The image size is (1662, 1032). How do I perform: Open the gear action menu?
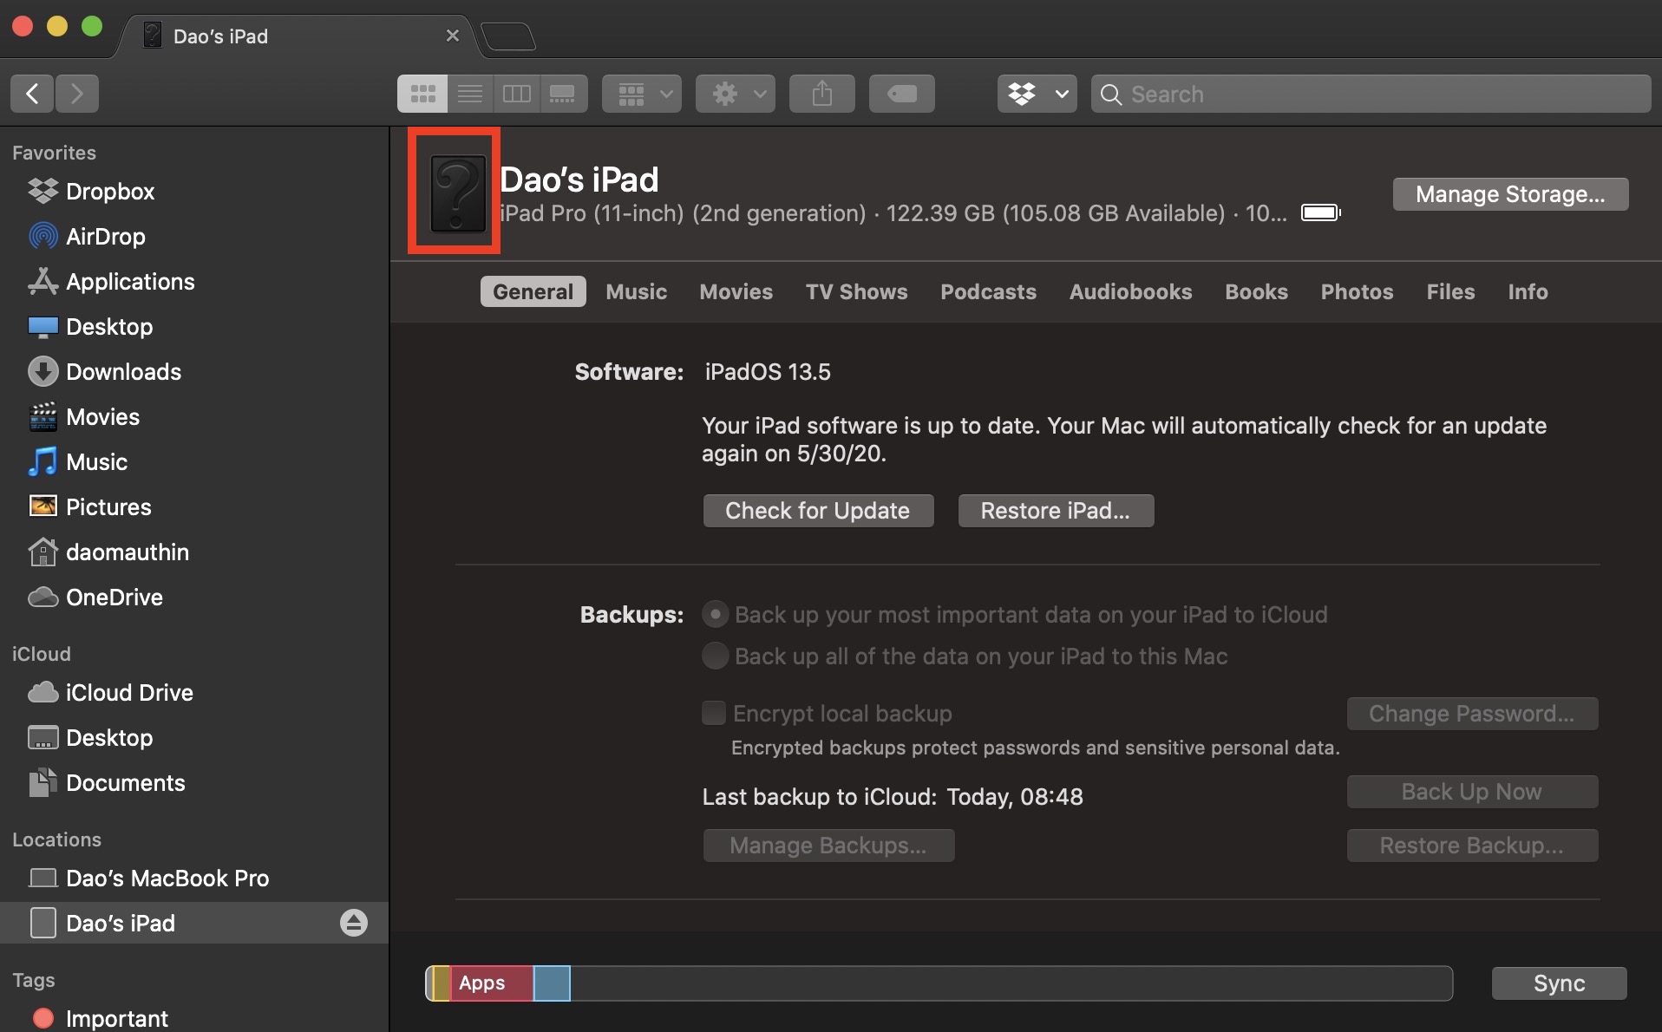pyautogui.click(x=736, y=94)
